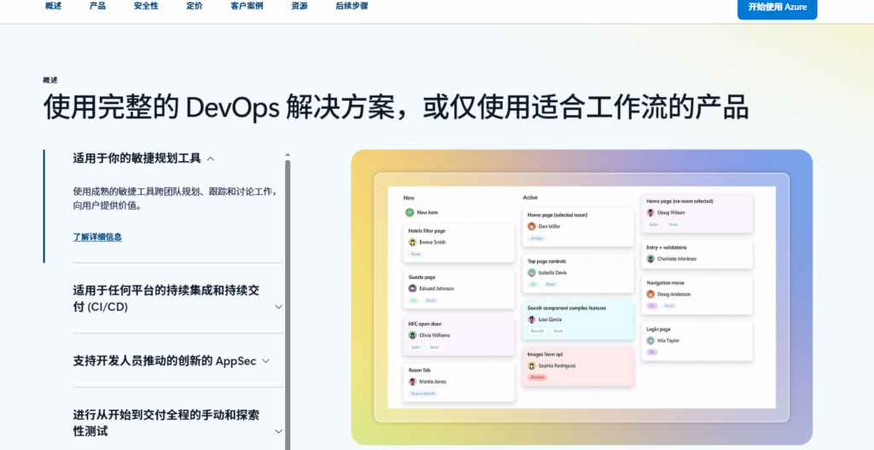Screen dimensions: 874x450
Task: Click the chevron beside the CI/CD heading
Action: tap(279, 307)
